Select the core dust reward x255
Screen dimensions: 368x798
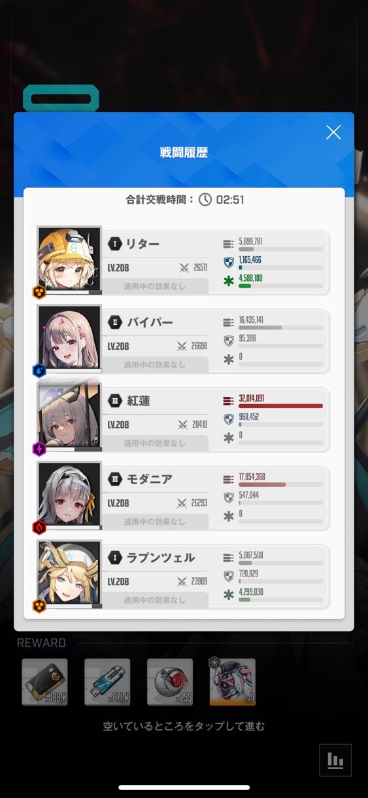(x=170, y=682)
